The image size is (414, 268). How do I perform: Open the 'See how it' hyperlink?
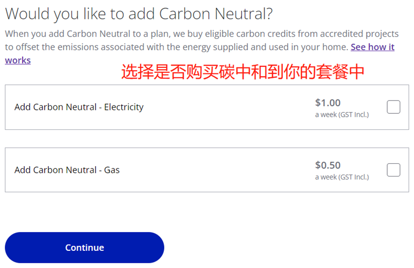pos(372,47)
